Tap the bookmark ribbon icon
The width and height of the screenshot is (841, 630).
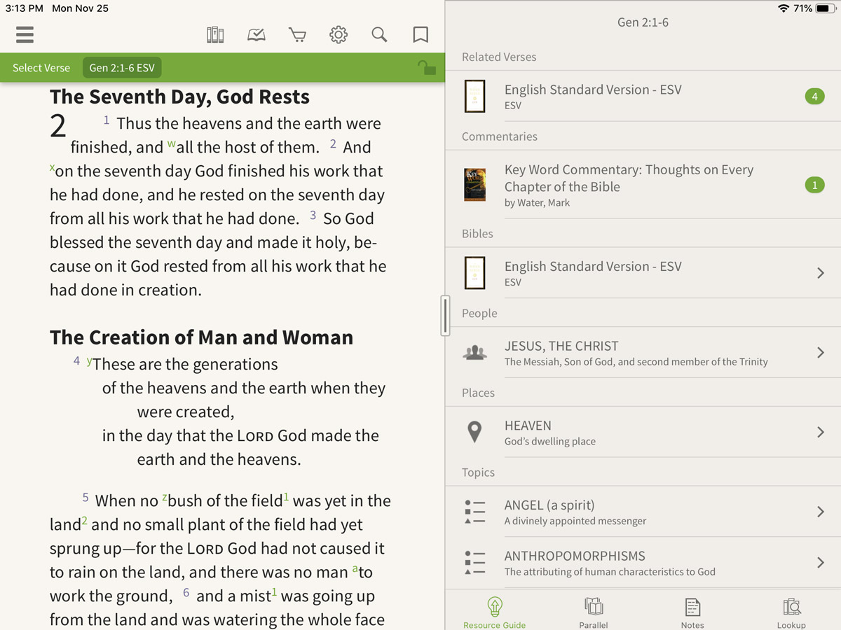click(x=420, y=34)
